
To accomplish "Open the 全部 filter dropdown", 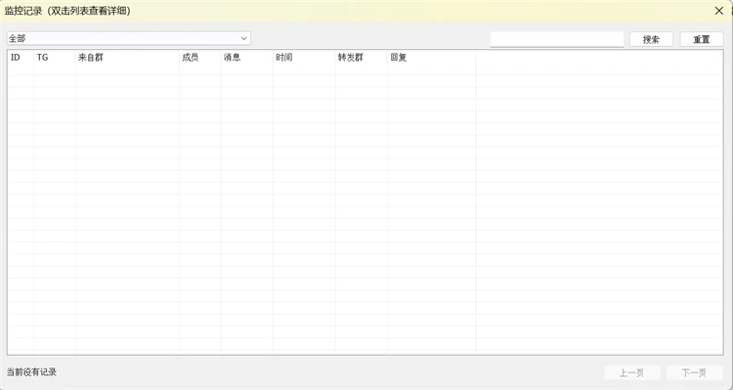I will click(129, 38).
